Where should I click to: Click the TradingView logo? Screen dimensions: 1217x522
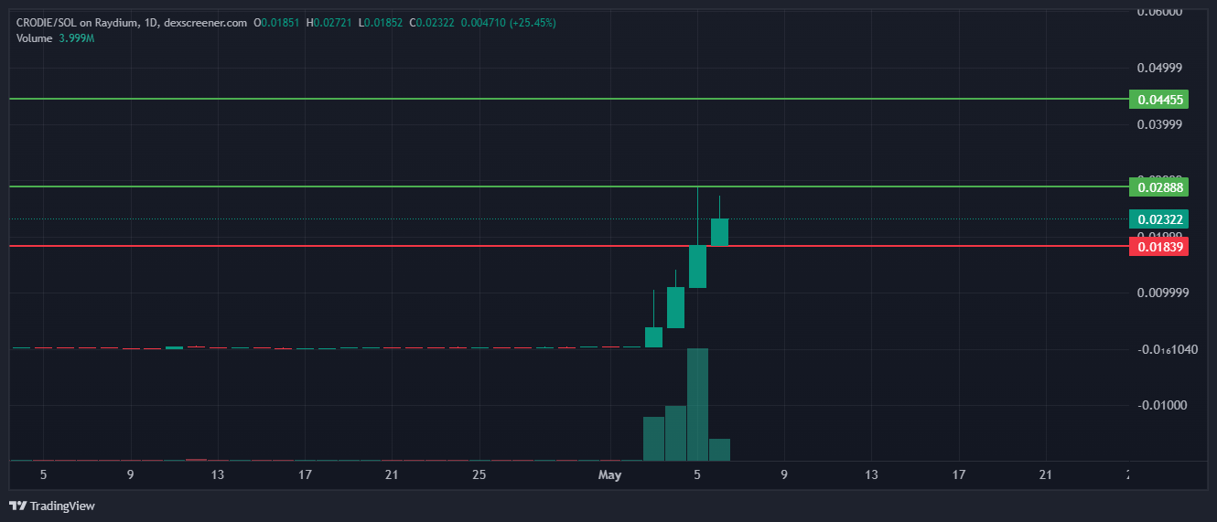[52, 506]
